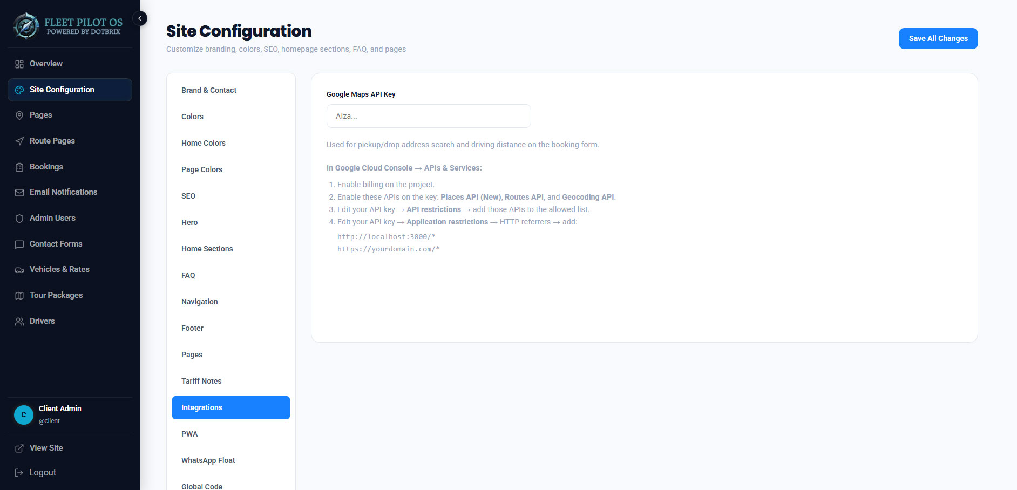Viewport: 1017px width, 490px height.
Task: Click the Bookings clipboard icon
Action: click(19, 167)
